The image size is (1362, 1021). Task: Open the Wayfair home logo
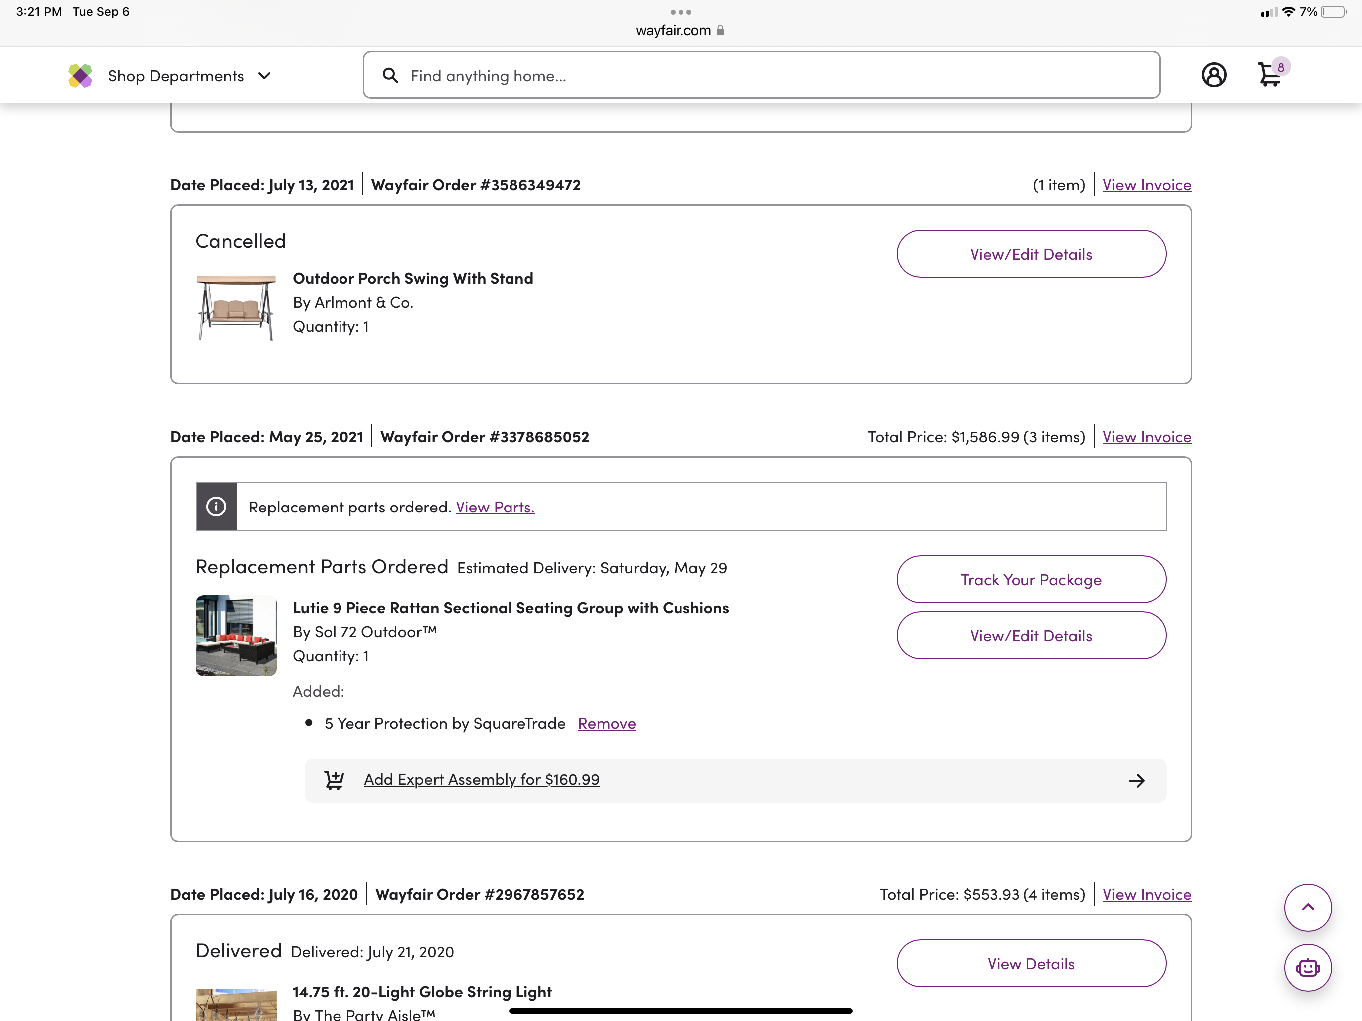click(80, 76)
